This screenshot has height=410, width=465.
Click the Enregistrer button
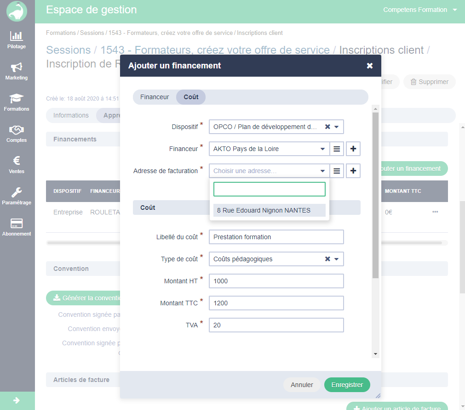(347, 385)
